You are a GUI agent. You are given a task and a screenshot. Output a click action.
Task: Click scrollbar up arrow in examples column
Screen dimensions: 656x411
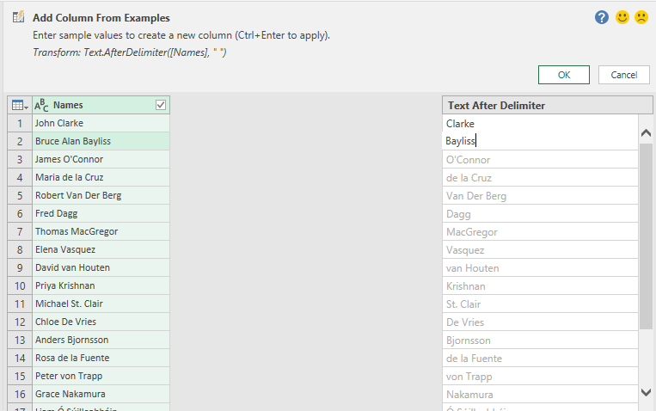(x=646, y=133)
